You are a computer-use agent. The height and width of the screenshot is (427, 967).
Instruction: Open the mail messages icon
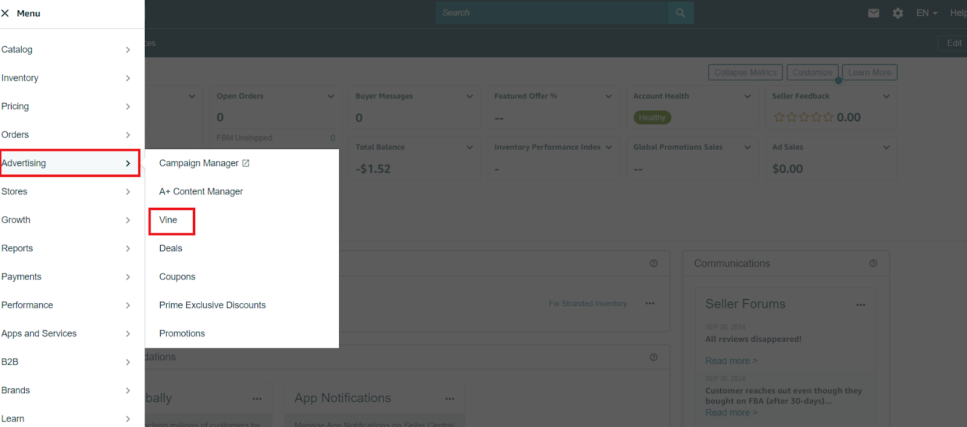pos(873,13)
